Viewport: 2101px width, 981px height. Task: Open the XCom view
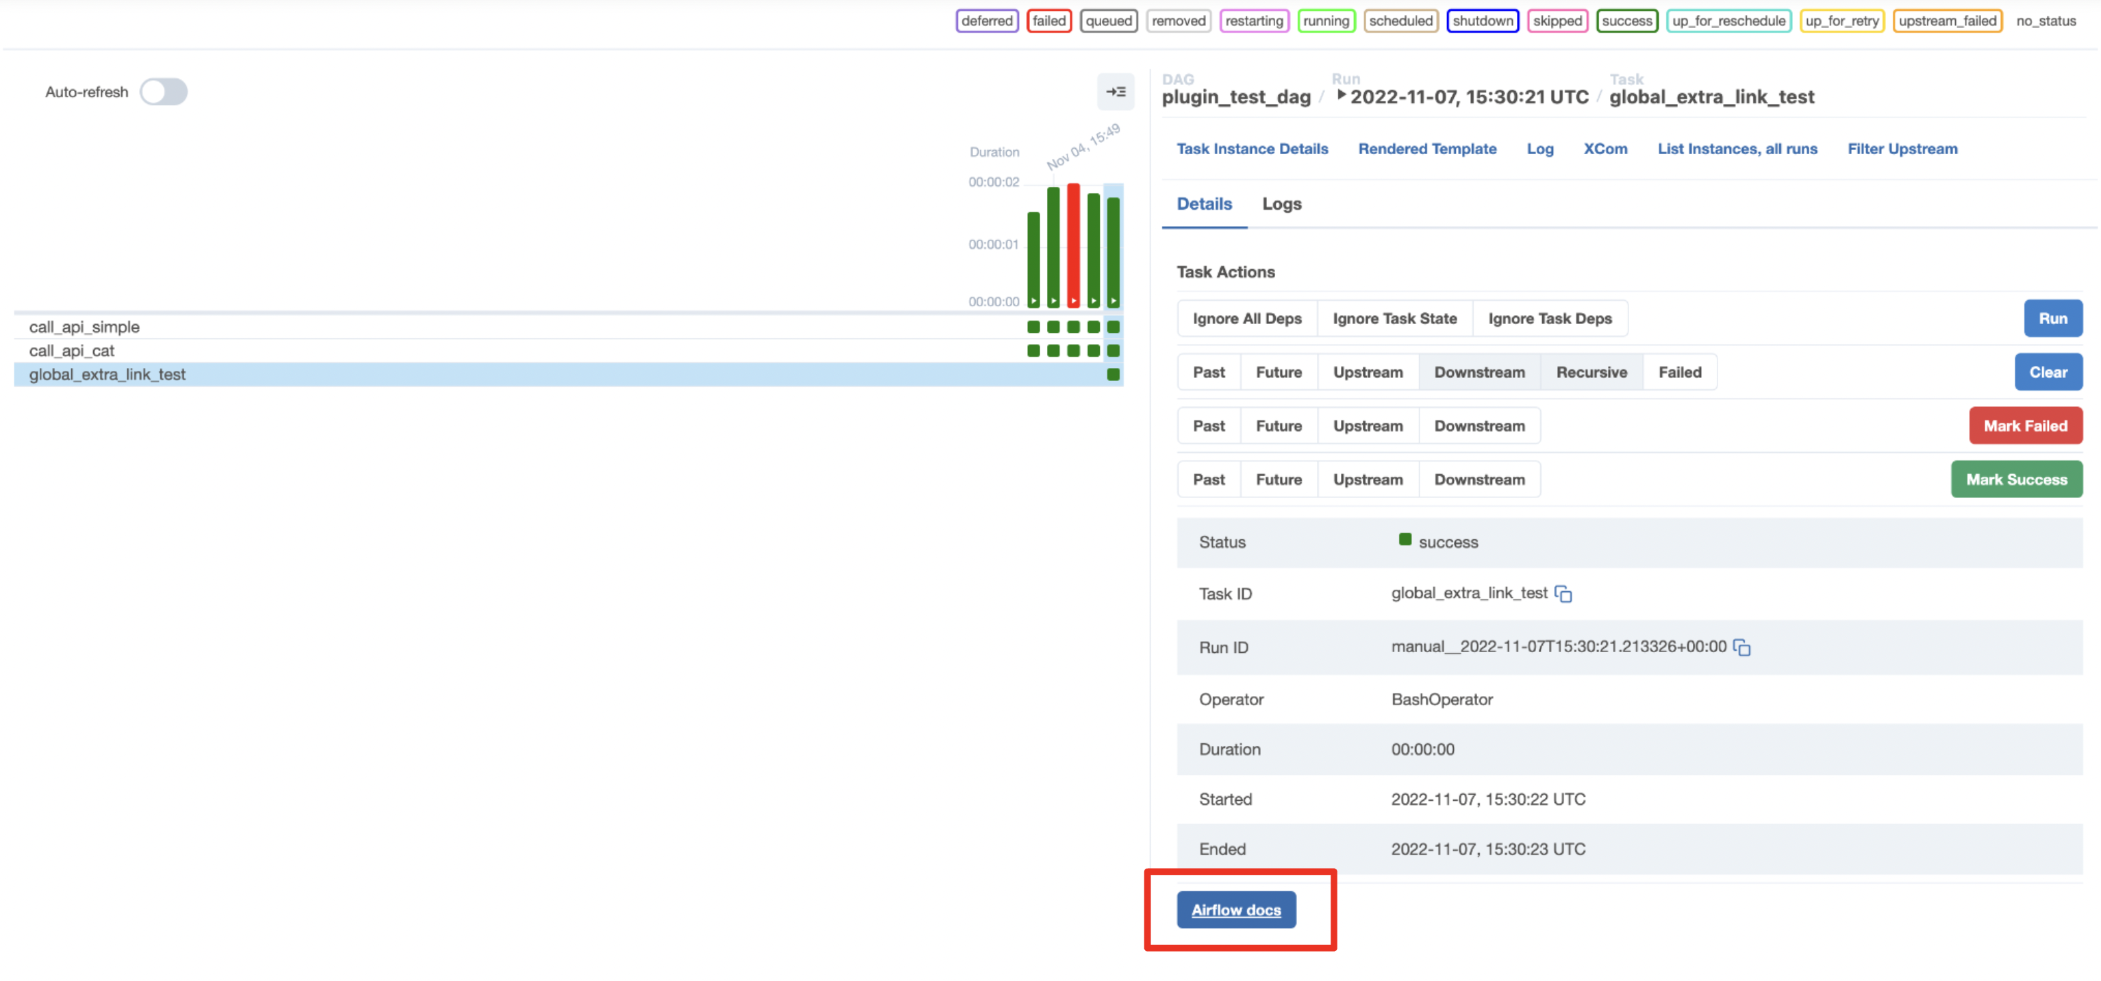[1605, 149]
